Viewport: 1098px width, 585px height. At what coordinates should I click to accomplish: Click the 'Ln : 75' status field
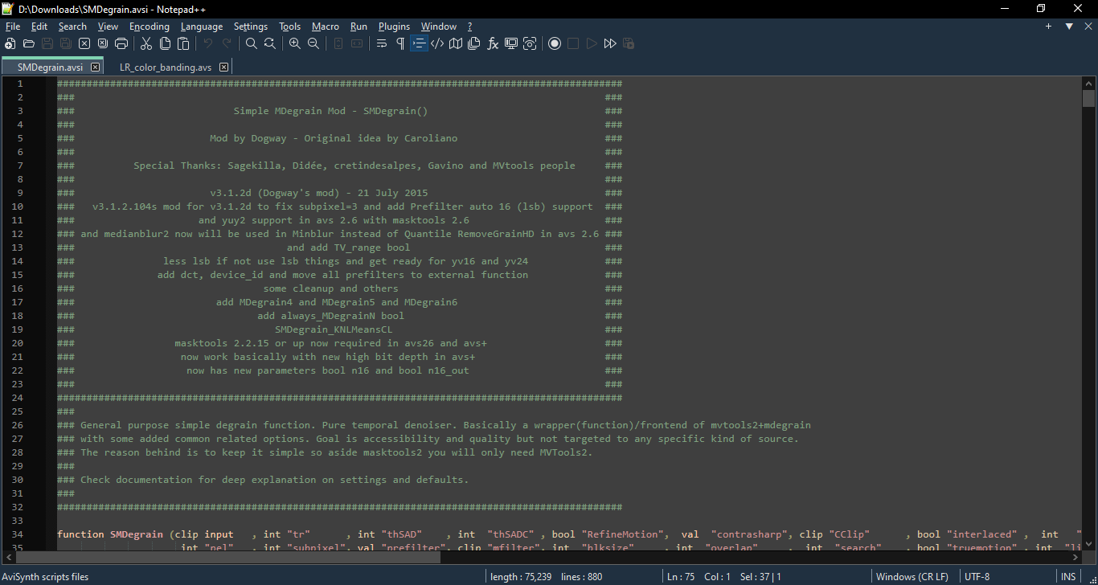pyautogui.click(x=682, y=577)
